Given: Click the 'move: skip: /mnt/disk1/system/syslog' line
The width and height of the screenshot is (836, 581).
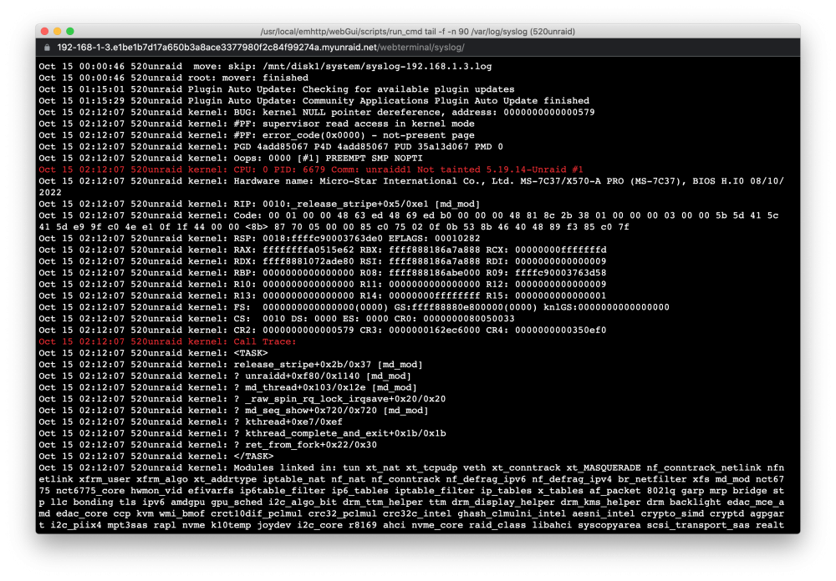Looking at the screenshot, I should pos(265,66).
